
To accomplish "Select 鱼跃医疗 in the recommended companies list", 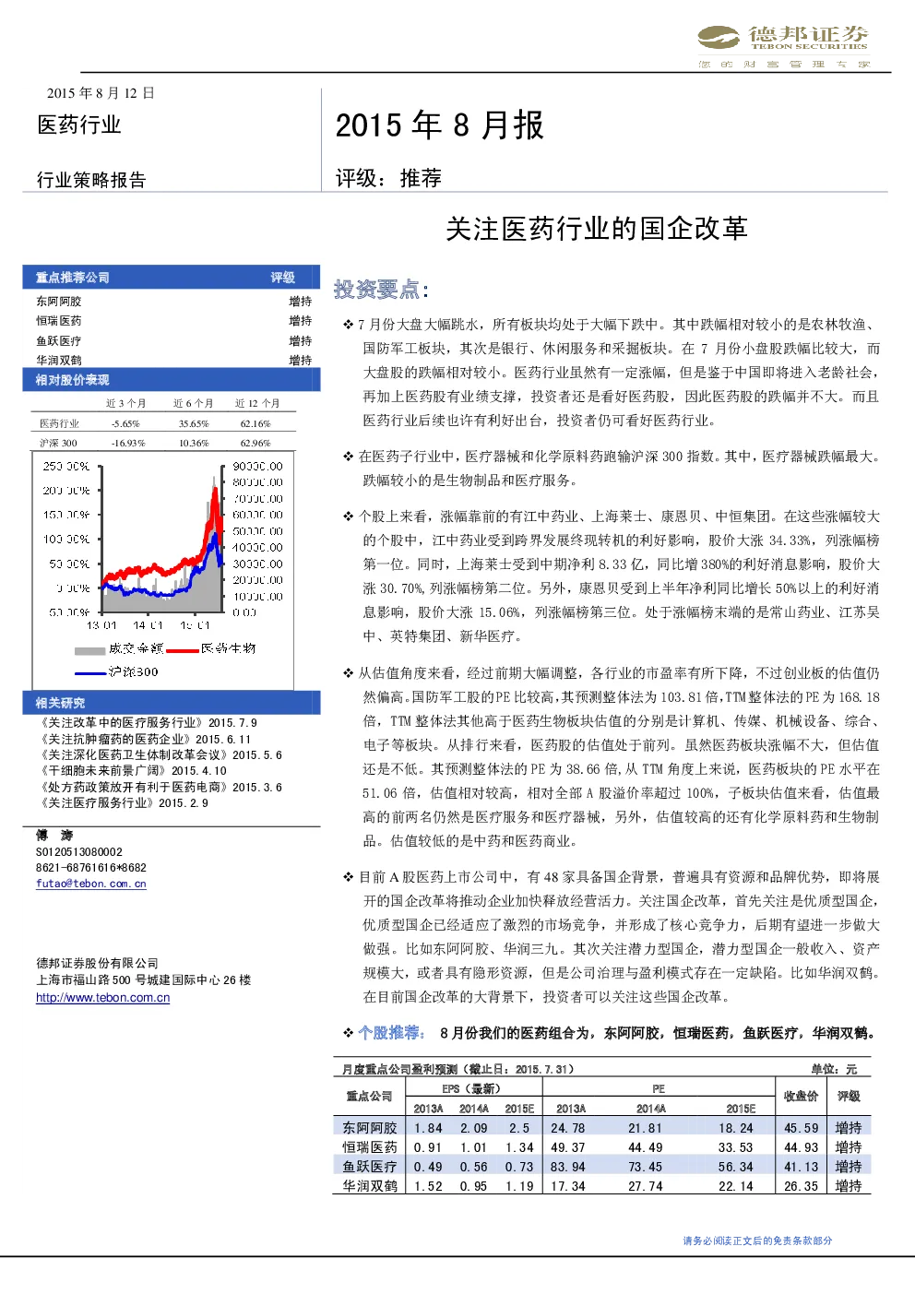I will point(59,341).
